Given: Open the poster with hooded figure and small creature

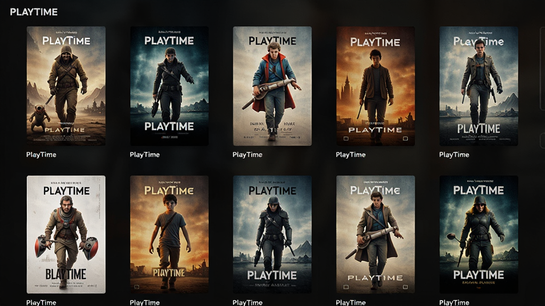Looking at the screenshot, I should pos(66,86).
